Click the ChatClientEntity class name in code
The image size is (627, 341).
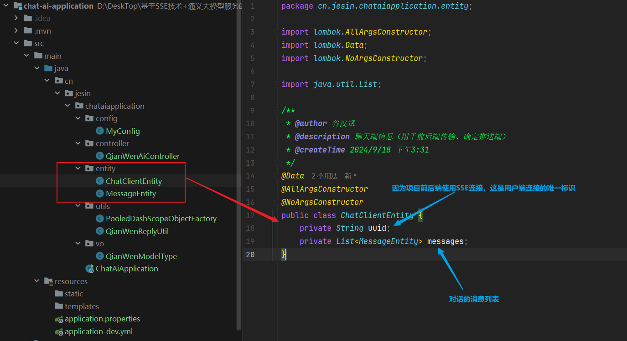377,215
